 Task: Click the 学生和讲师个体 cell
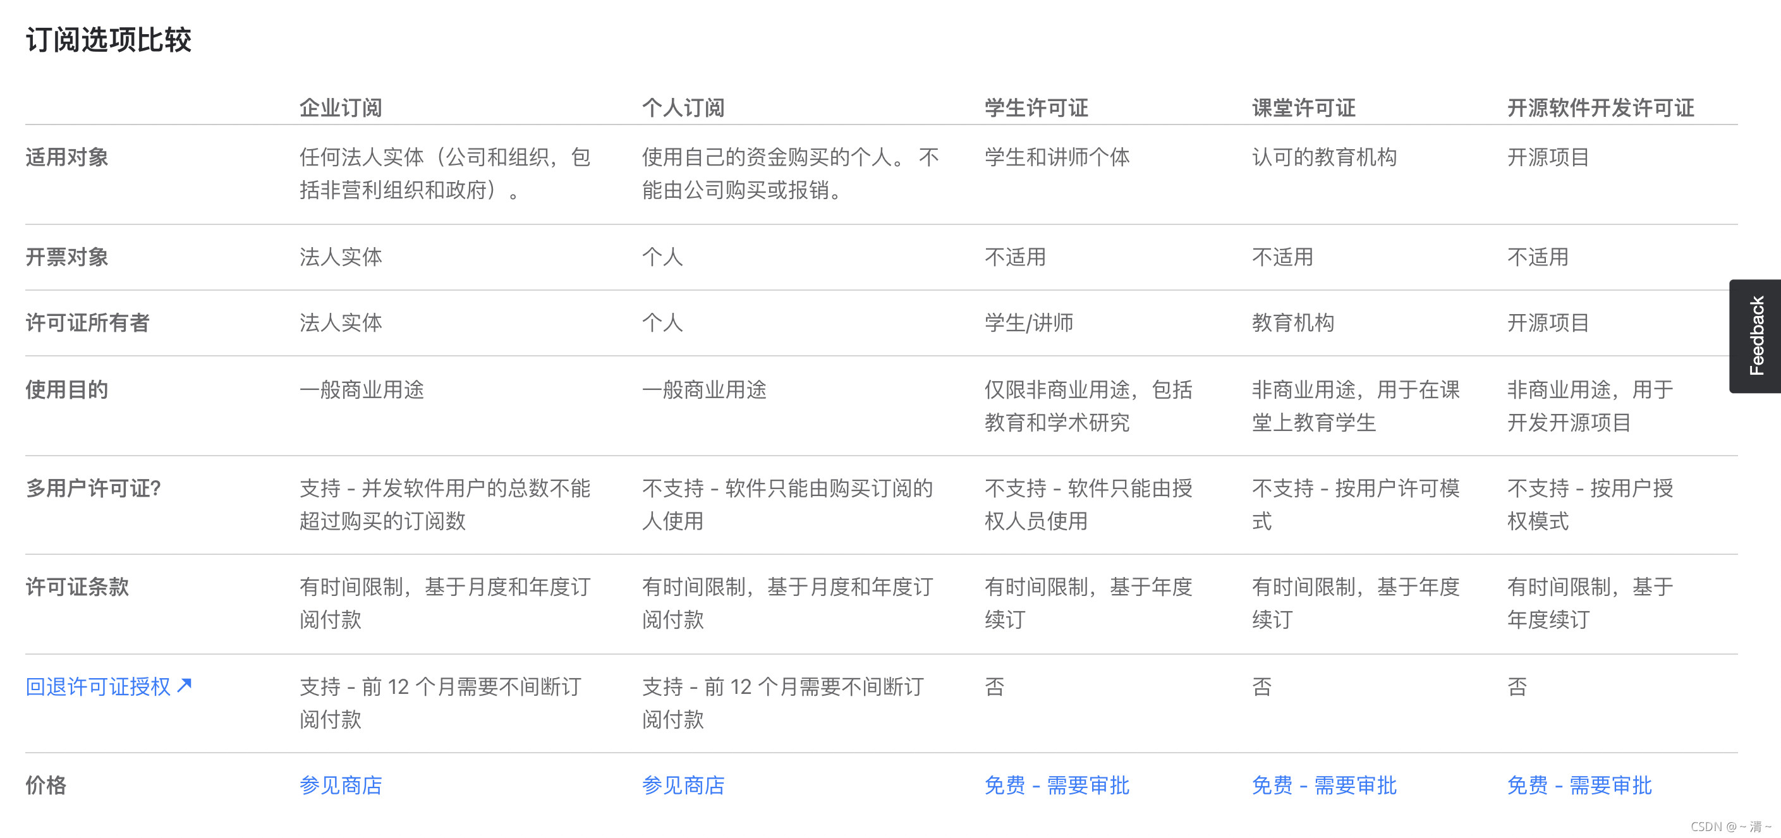click(1057, 157)
